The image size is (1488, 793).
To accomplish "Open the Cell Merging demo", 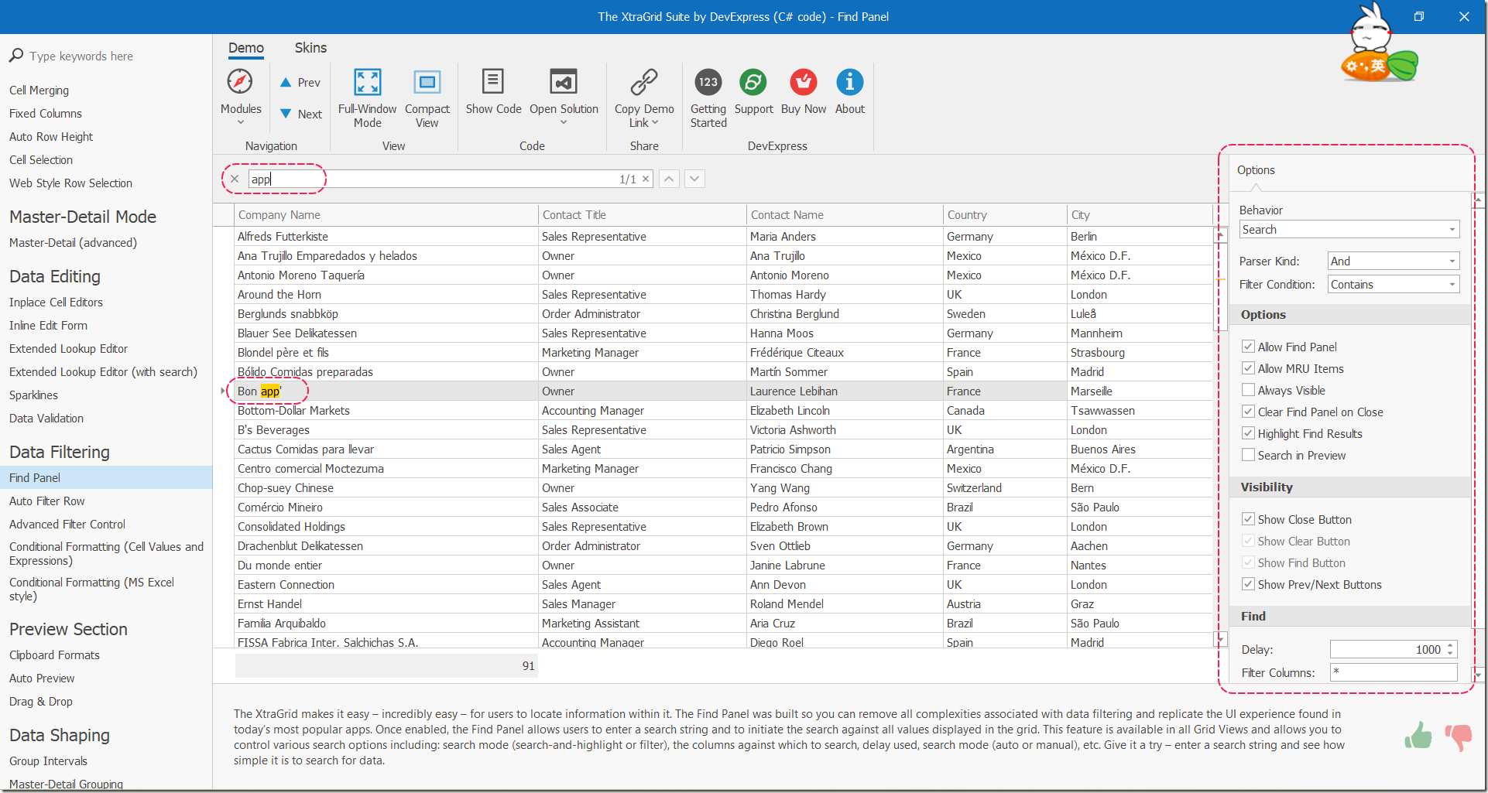I will [x=39, y=91].
